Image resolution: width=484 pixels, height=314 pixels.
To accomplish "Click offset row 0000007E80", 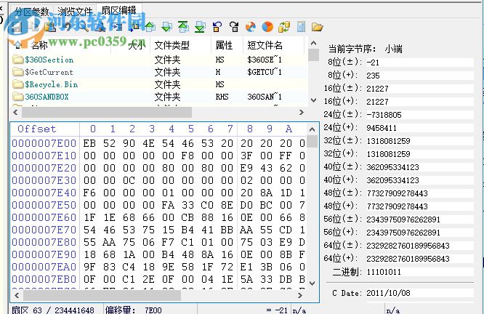I will (x=44, y=242).
